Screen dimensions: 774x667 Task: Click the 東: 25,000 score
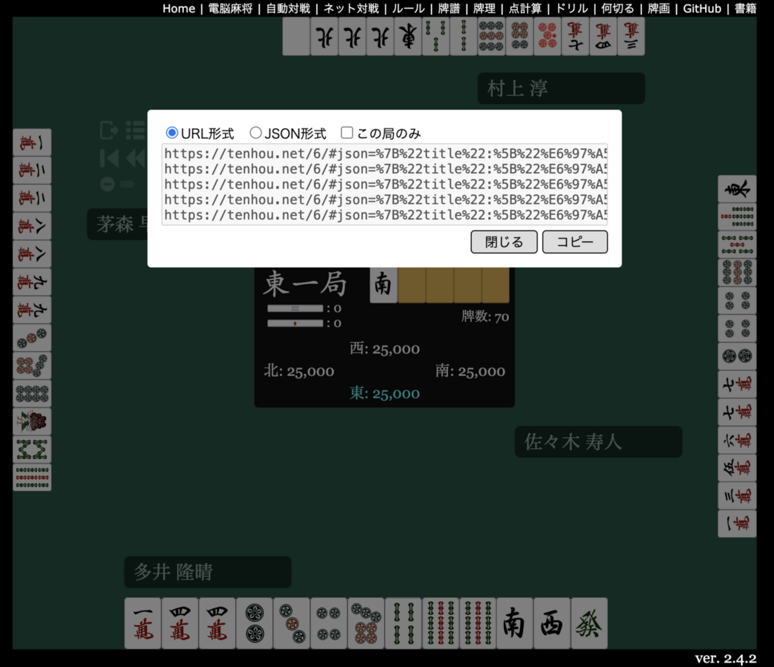[x=385, y=393]
